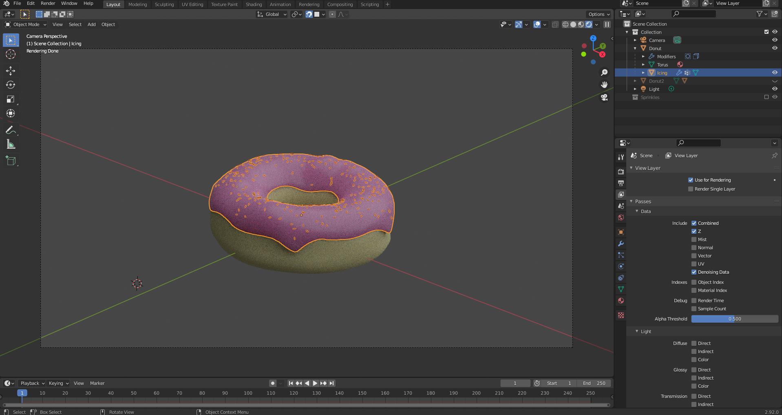Hide the Camera object in outliner
The width and height of the screenshot is (782, 415).
point(775,40)
